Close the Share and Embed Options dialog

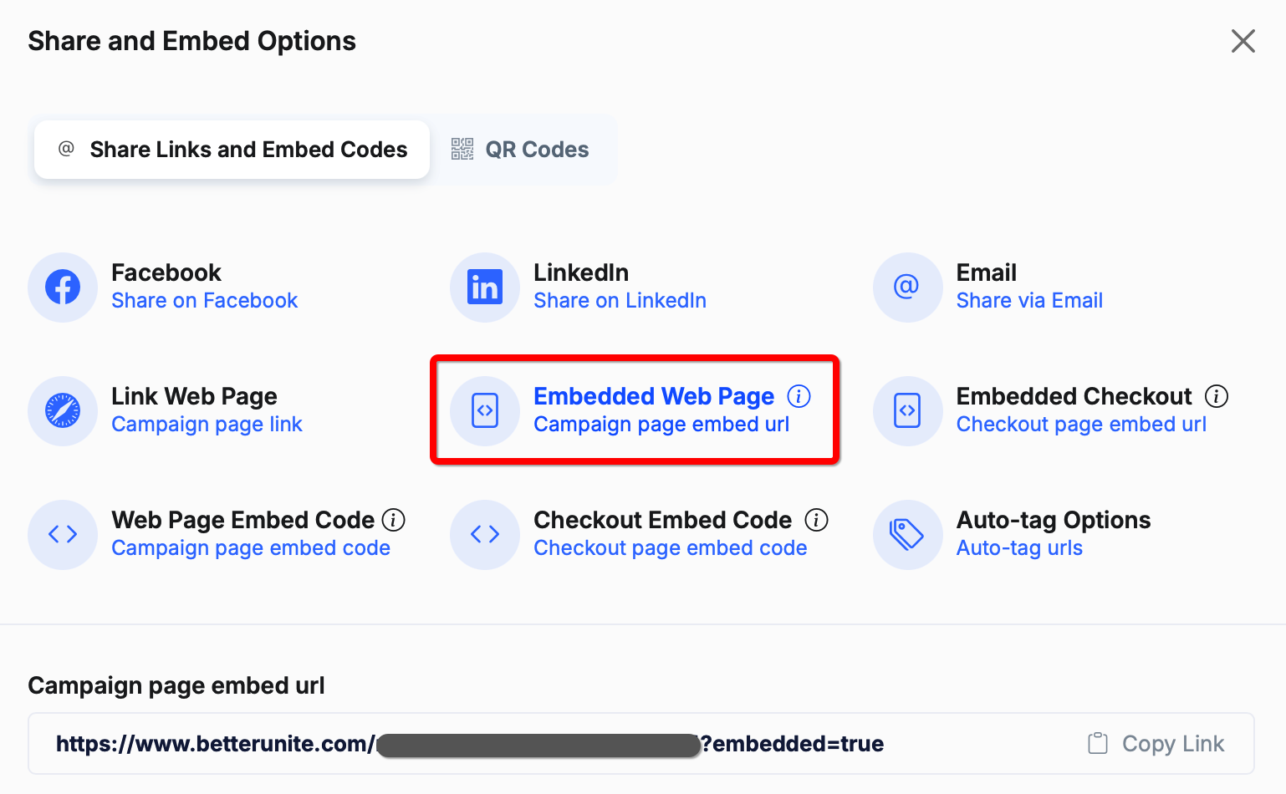(x=1243, y=41)
